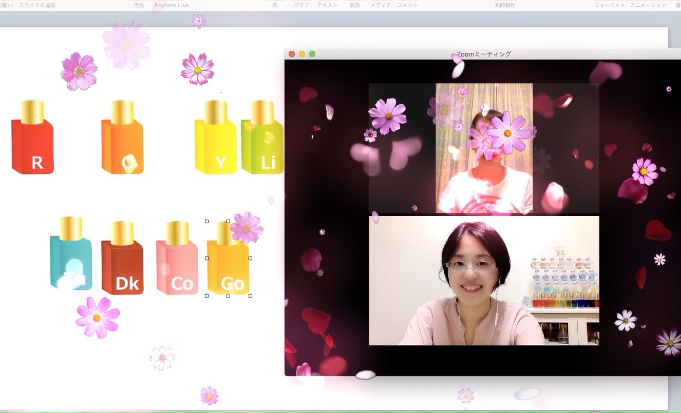
Task: Click the yellow bottle labeled Y
Action: [215, 144]
